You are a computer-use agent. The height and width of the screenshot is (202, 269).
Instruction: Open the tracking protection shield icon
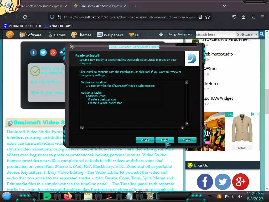coord(52,17)
